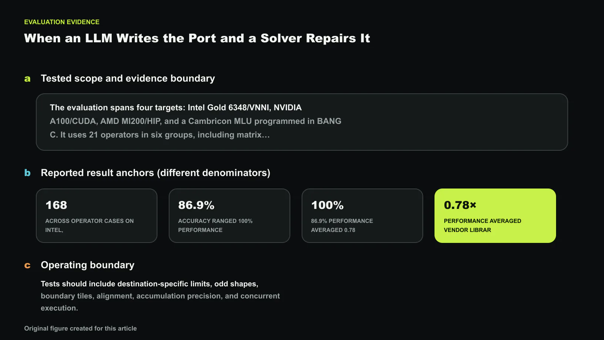Click the blue section marker letter 'b'

coord(27,173)
